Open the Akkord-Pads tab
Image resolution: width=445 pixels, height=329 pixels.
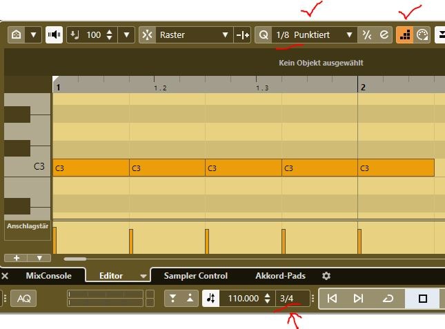click(x=280, y=275)
